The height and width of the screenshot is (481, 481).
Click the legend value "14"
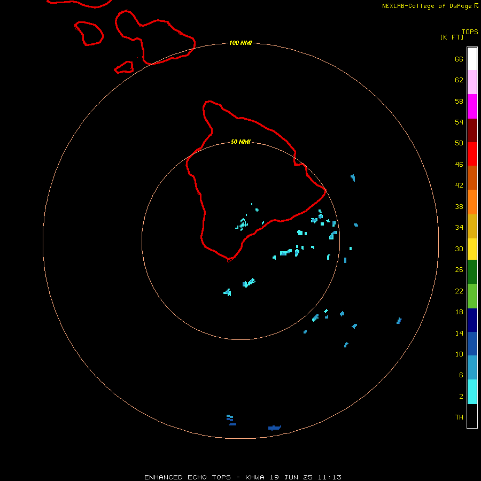(459, 333)
